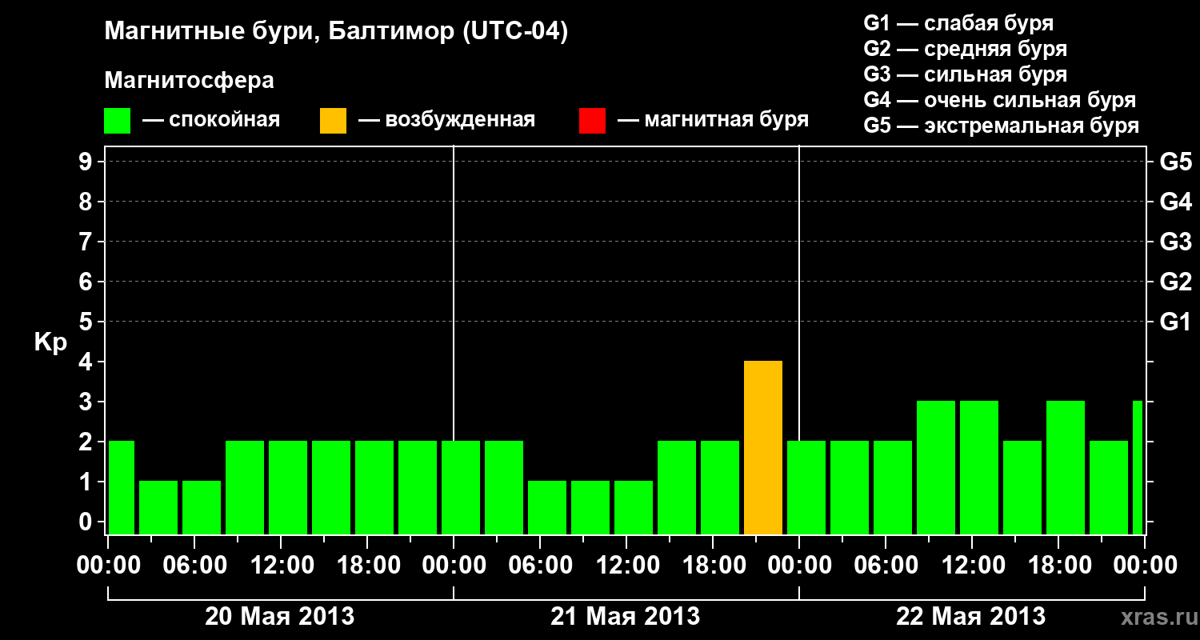Click the 12:00 time label above '21 Мая 2013'
The height and width of the screenshot is (640, 1200).
[x=627, y=566]
